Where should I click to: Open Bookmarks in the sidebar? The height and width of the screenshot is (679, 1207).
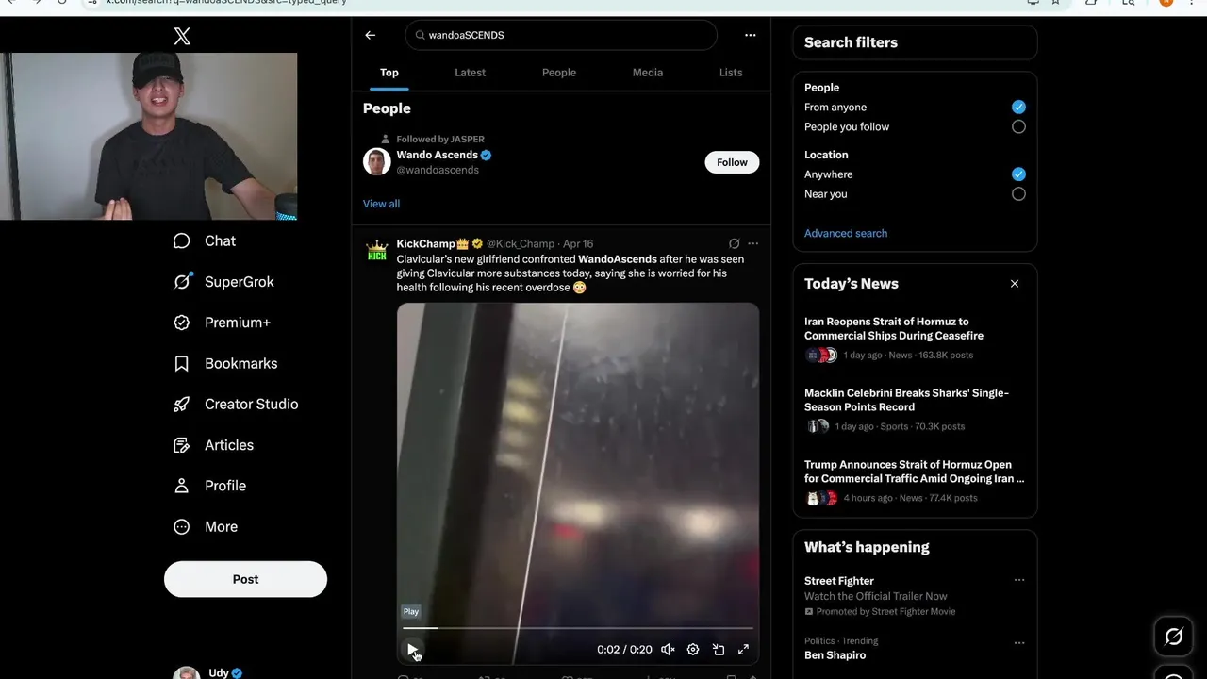[225, 363]
